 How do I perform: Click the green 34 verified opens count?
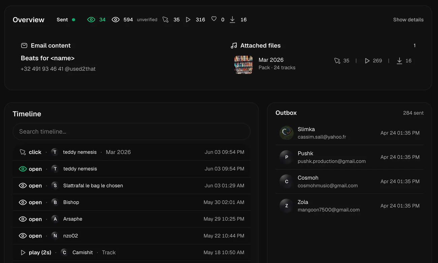click(x=102, y=20)
